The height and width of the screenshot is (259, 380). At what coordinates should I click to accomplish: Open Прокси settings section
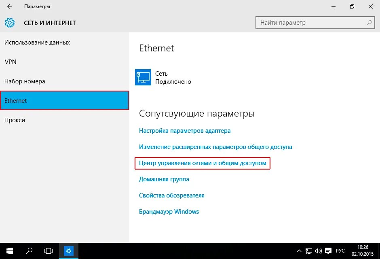point(64,120)
